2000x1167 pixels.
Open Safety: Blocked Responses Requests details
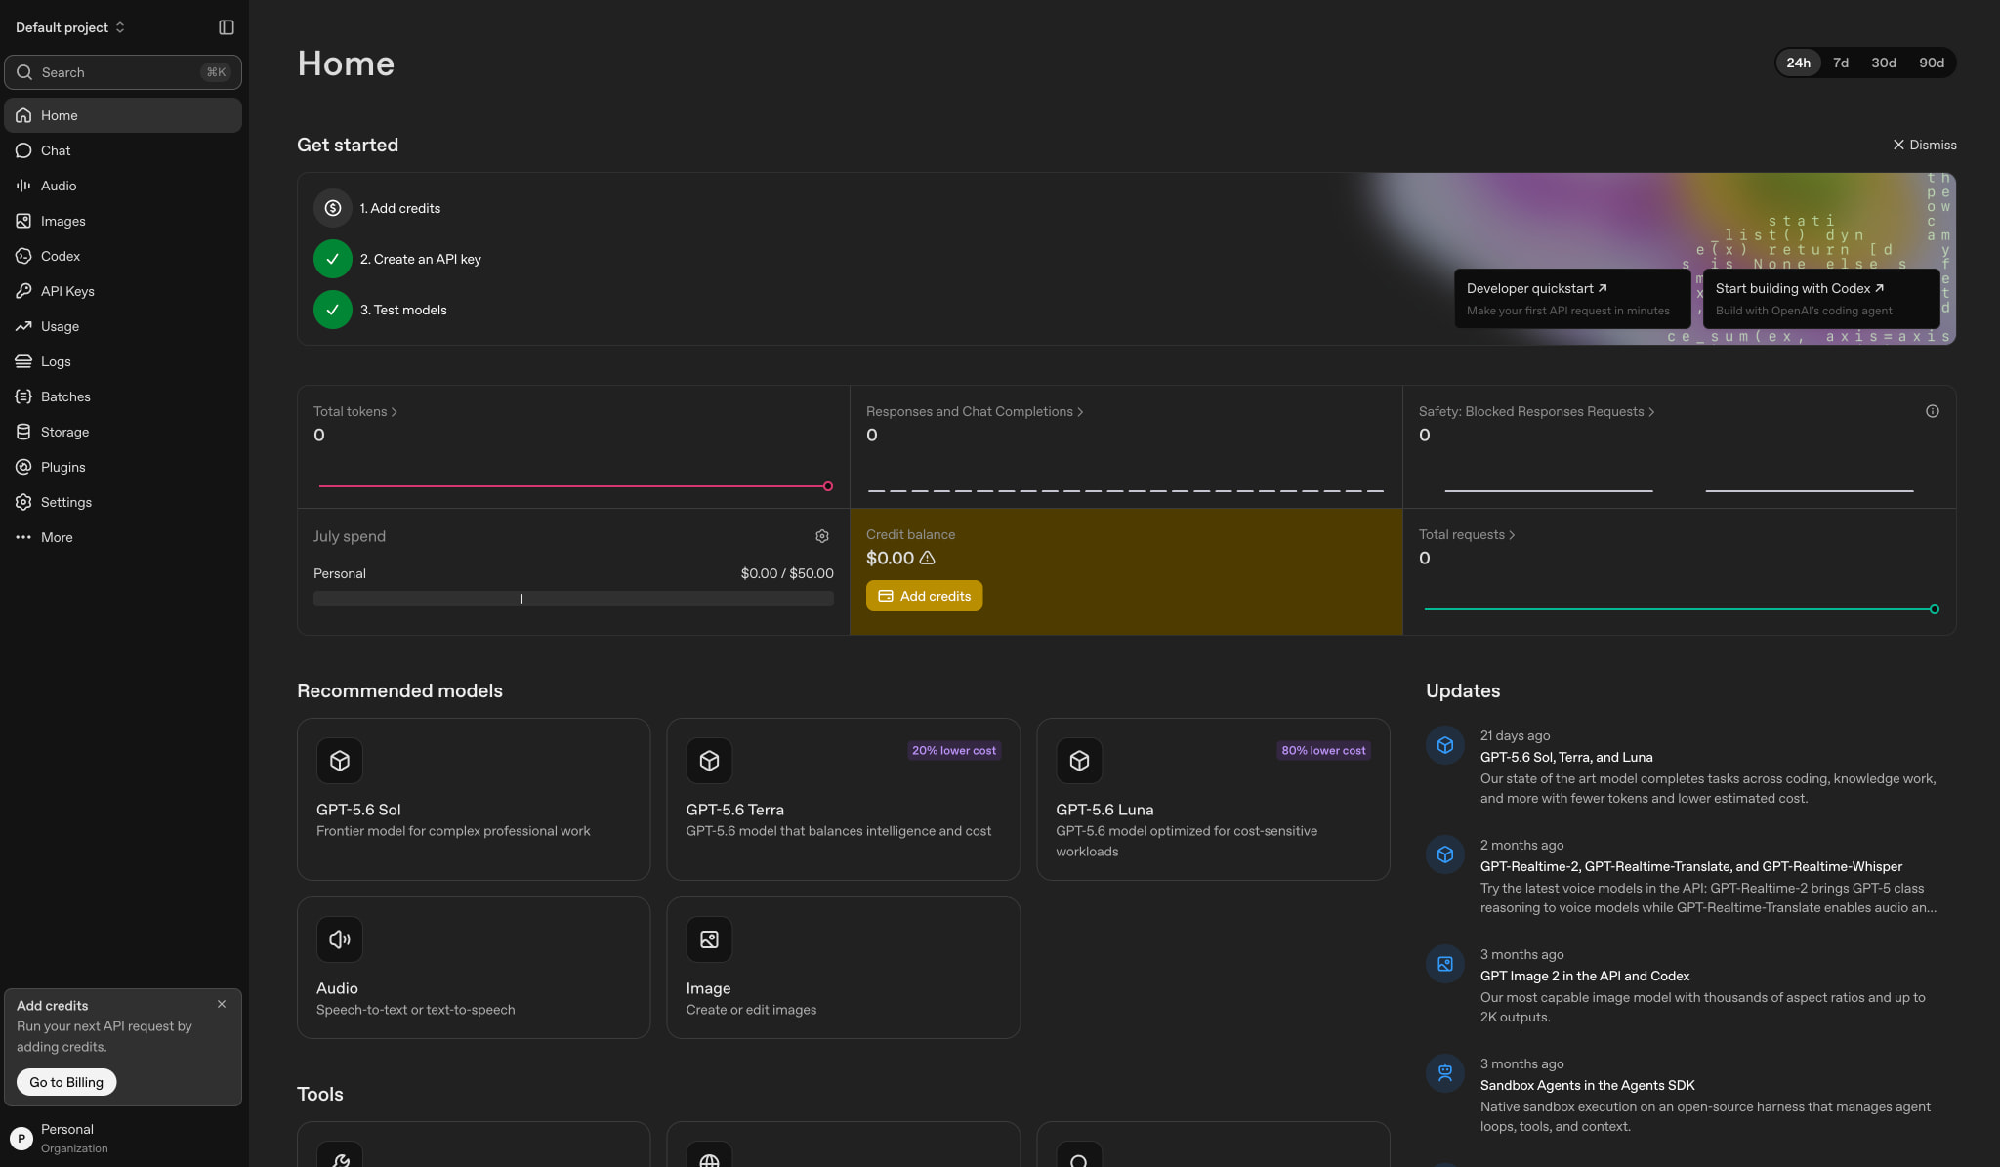tap(1536, 412)
